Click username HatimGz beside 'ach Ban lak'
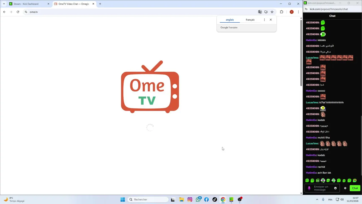 coord(311,173)
